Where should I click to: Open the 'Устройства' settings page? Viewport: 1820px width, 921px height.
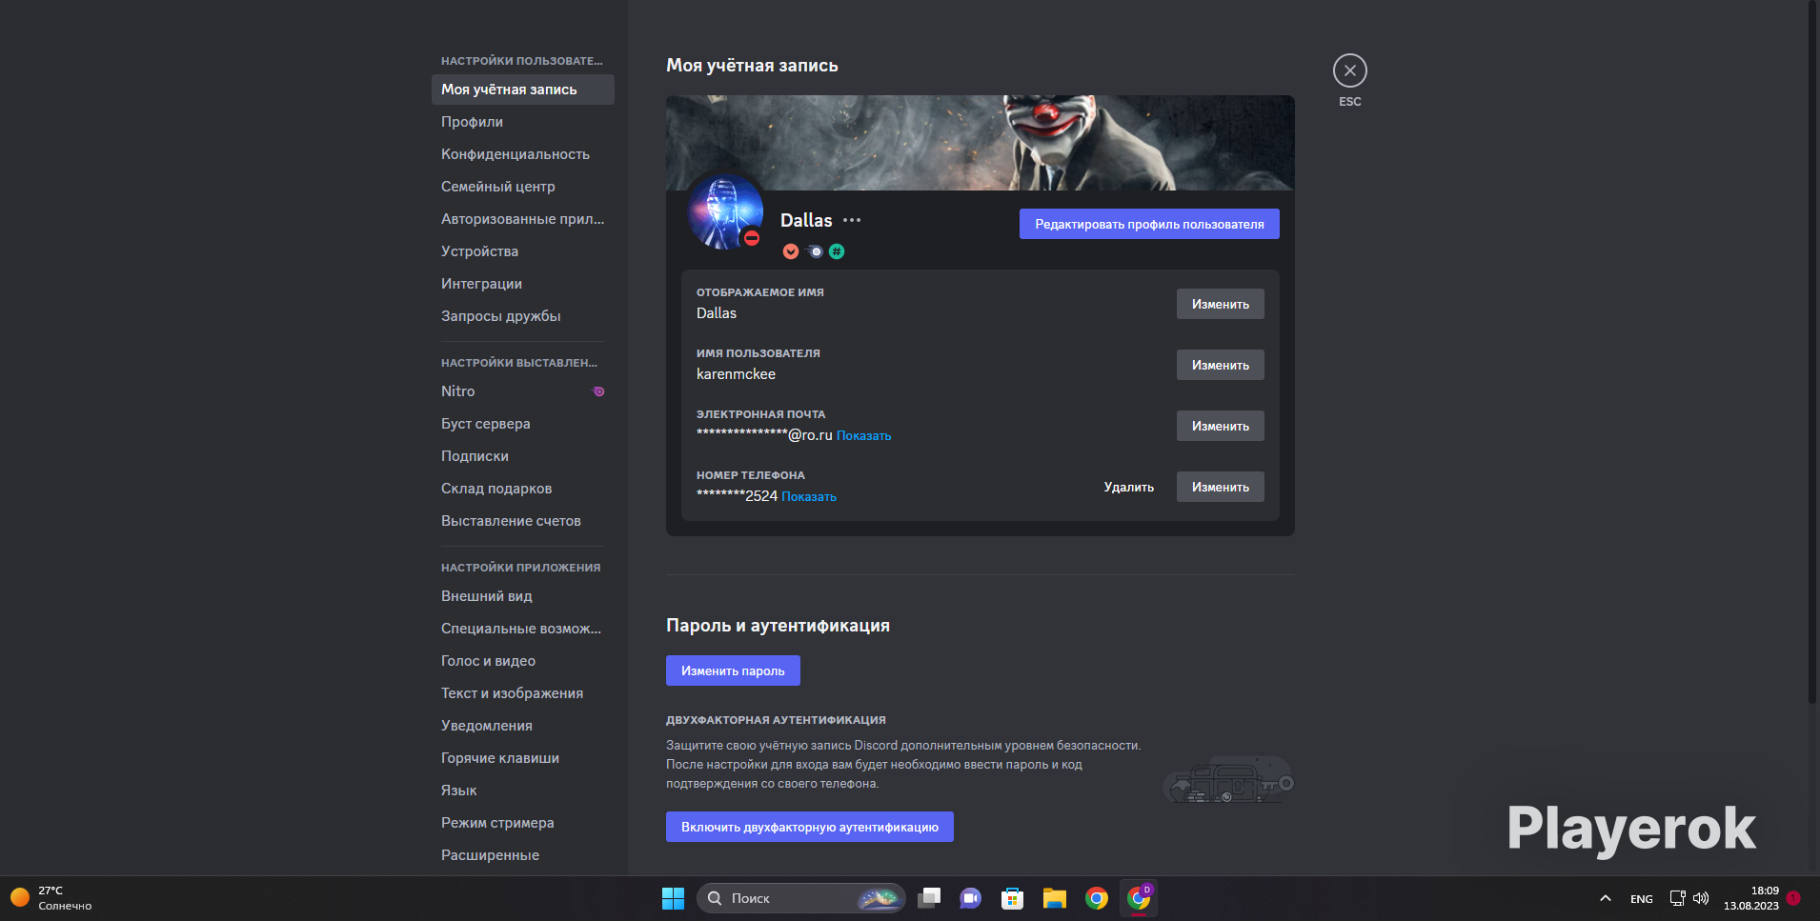point(523,251)
